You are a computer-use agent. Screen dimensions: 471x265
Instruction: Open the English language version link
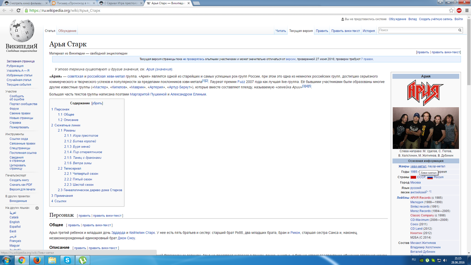(x=14, y=222)
